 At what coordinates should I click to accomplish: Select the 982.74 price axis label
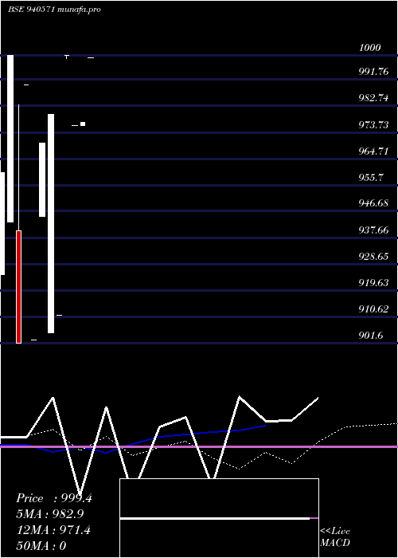tap(373, 98)
